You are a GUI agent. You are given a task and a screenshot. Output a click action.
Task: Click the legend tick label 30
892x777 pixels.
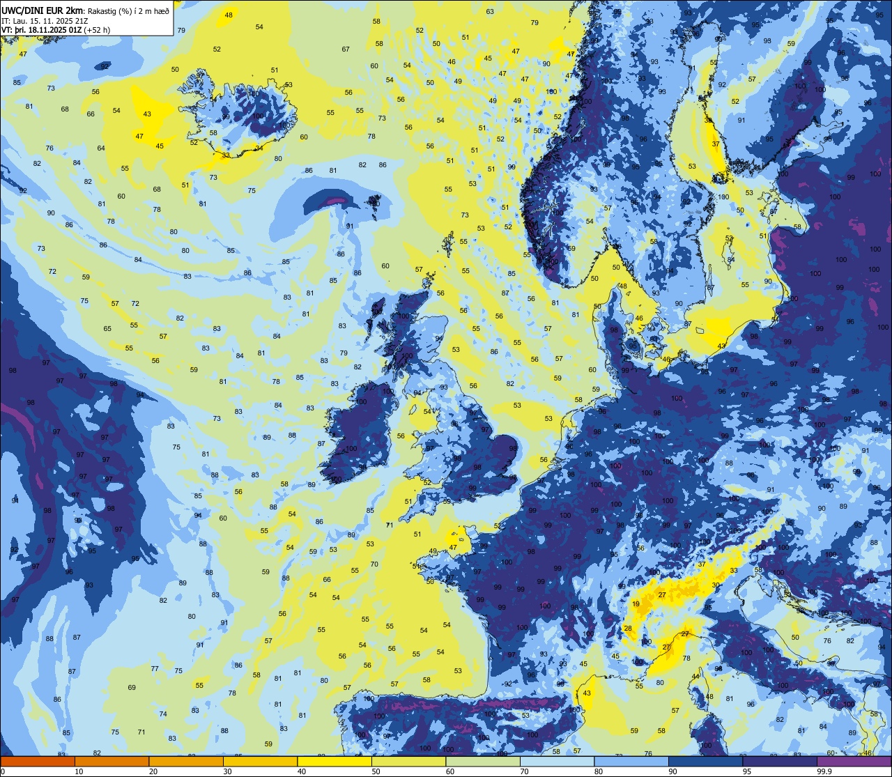click(x=227, y=771)
